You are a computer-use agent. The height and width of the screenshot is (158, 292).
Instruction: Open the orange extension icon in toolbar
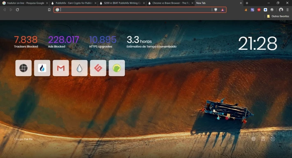[246, 10]
